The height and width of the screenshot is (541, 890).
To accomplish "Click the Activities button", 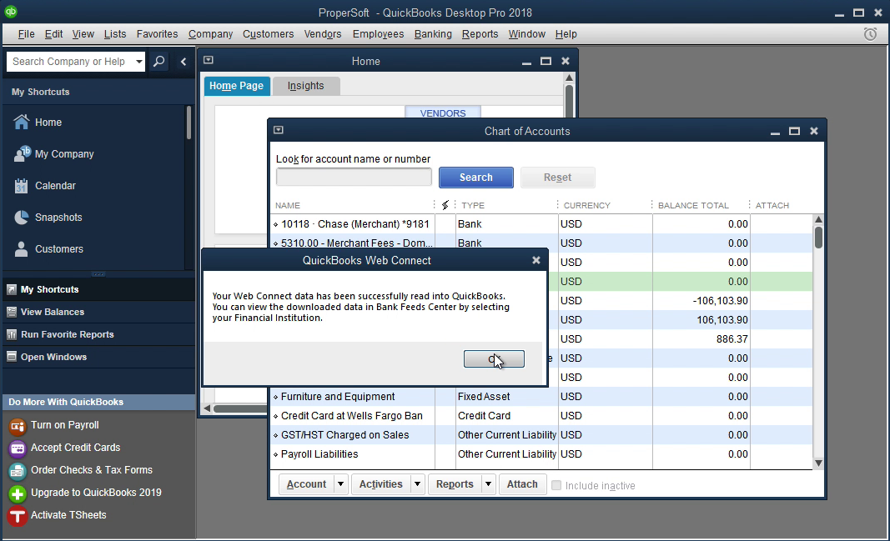I will [381, 484].
